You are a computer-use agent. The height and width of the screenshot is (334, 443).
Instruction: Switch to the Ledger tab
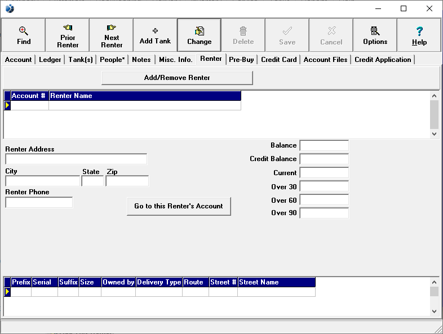[50, 60]
